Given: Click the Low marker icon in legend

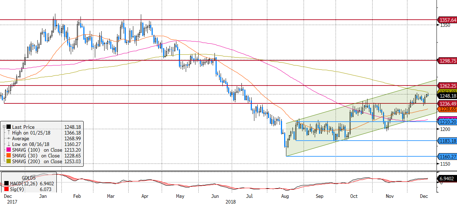Looking at the screenshot, I should [x=9, y=144].
